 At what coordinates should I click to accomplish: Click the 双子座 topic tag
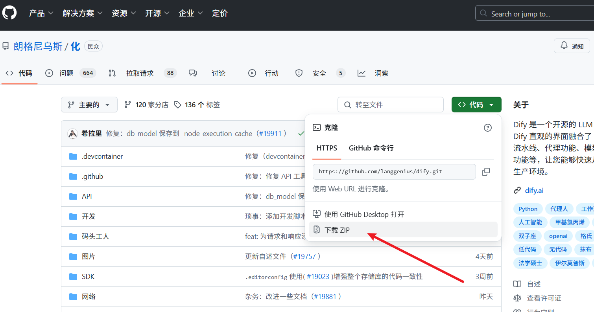point(527,236)
